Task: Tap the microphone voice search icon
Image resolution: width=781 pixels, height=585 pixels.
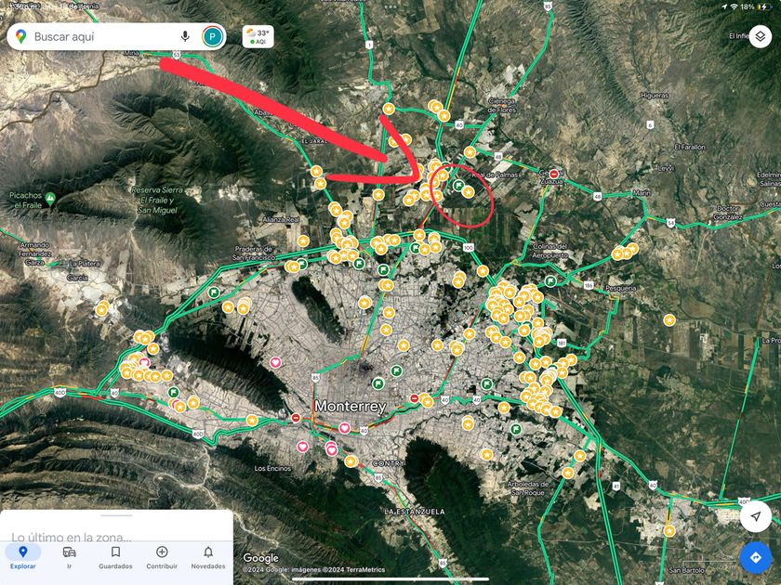Action: point(185,36)
